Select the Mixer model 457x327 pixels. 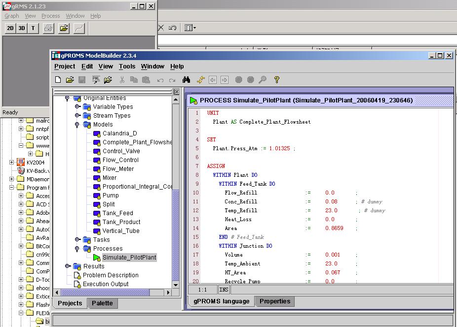point(110,177)
